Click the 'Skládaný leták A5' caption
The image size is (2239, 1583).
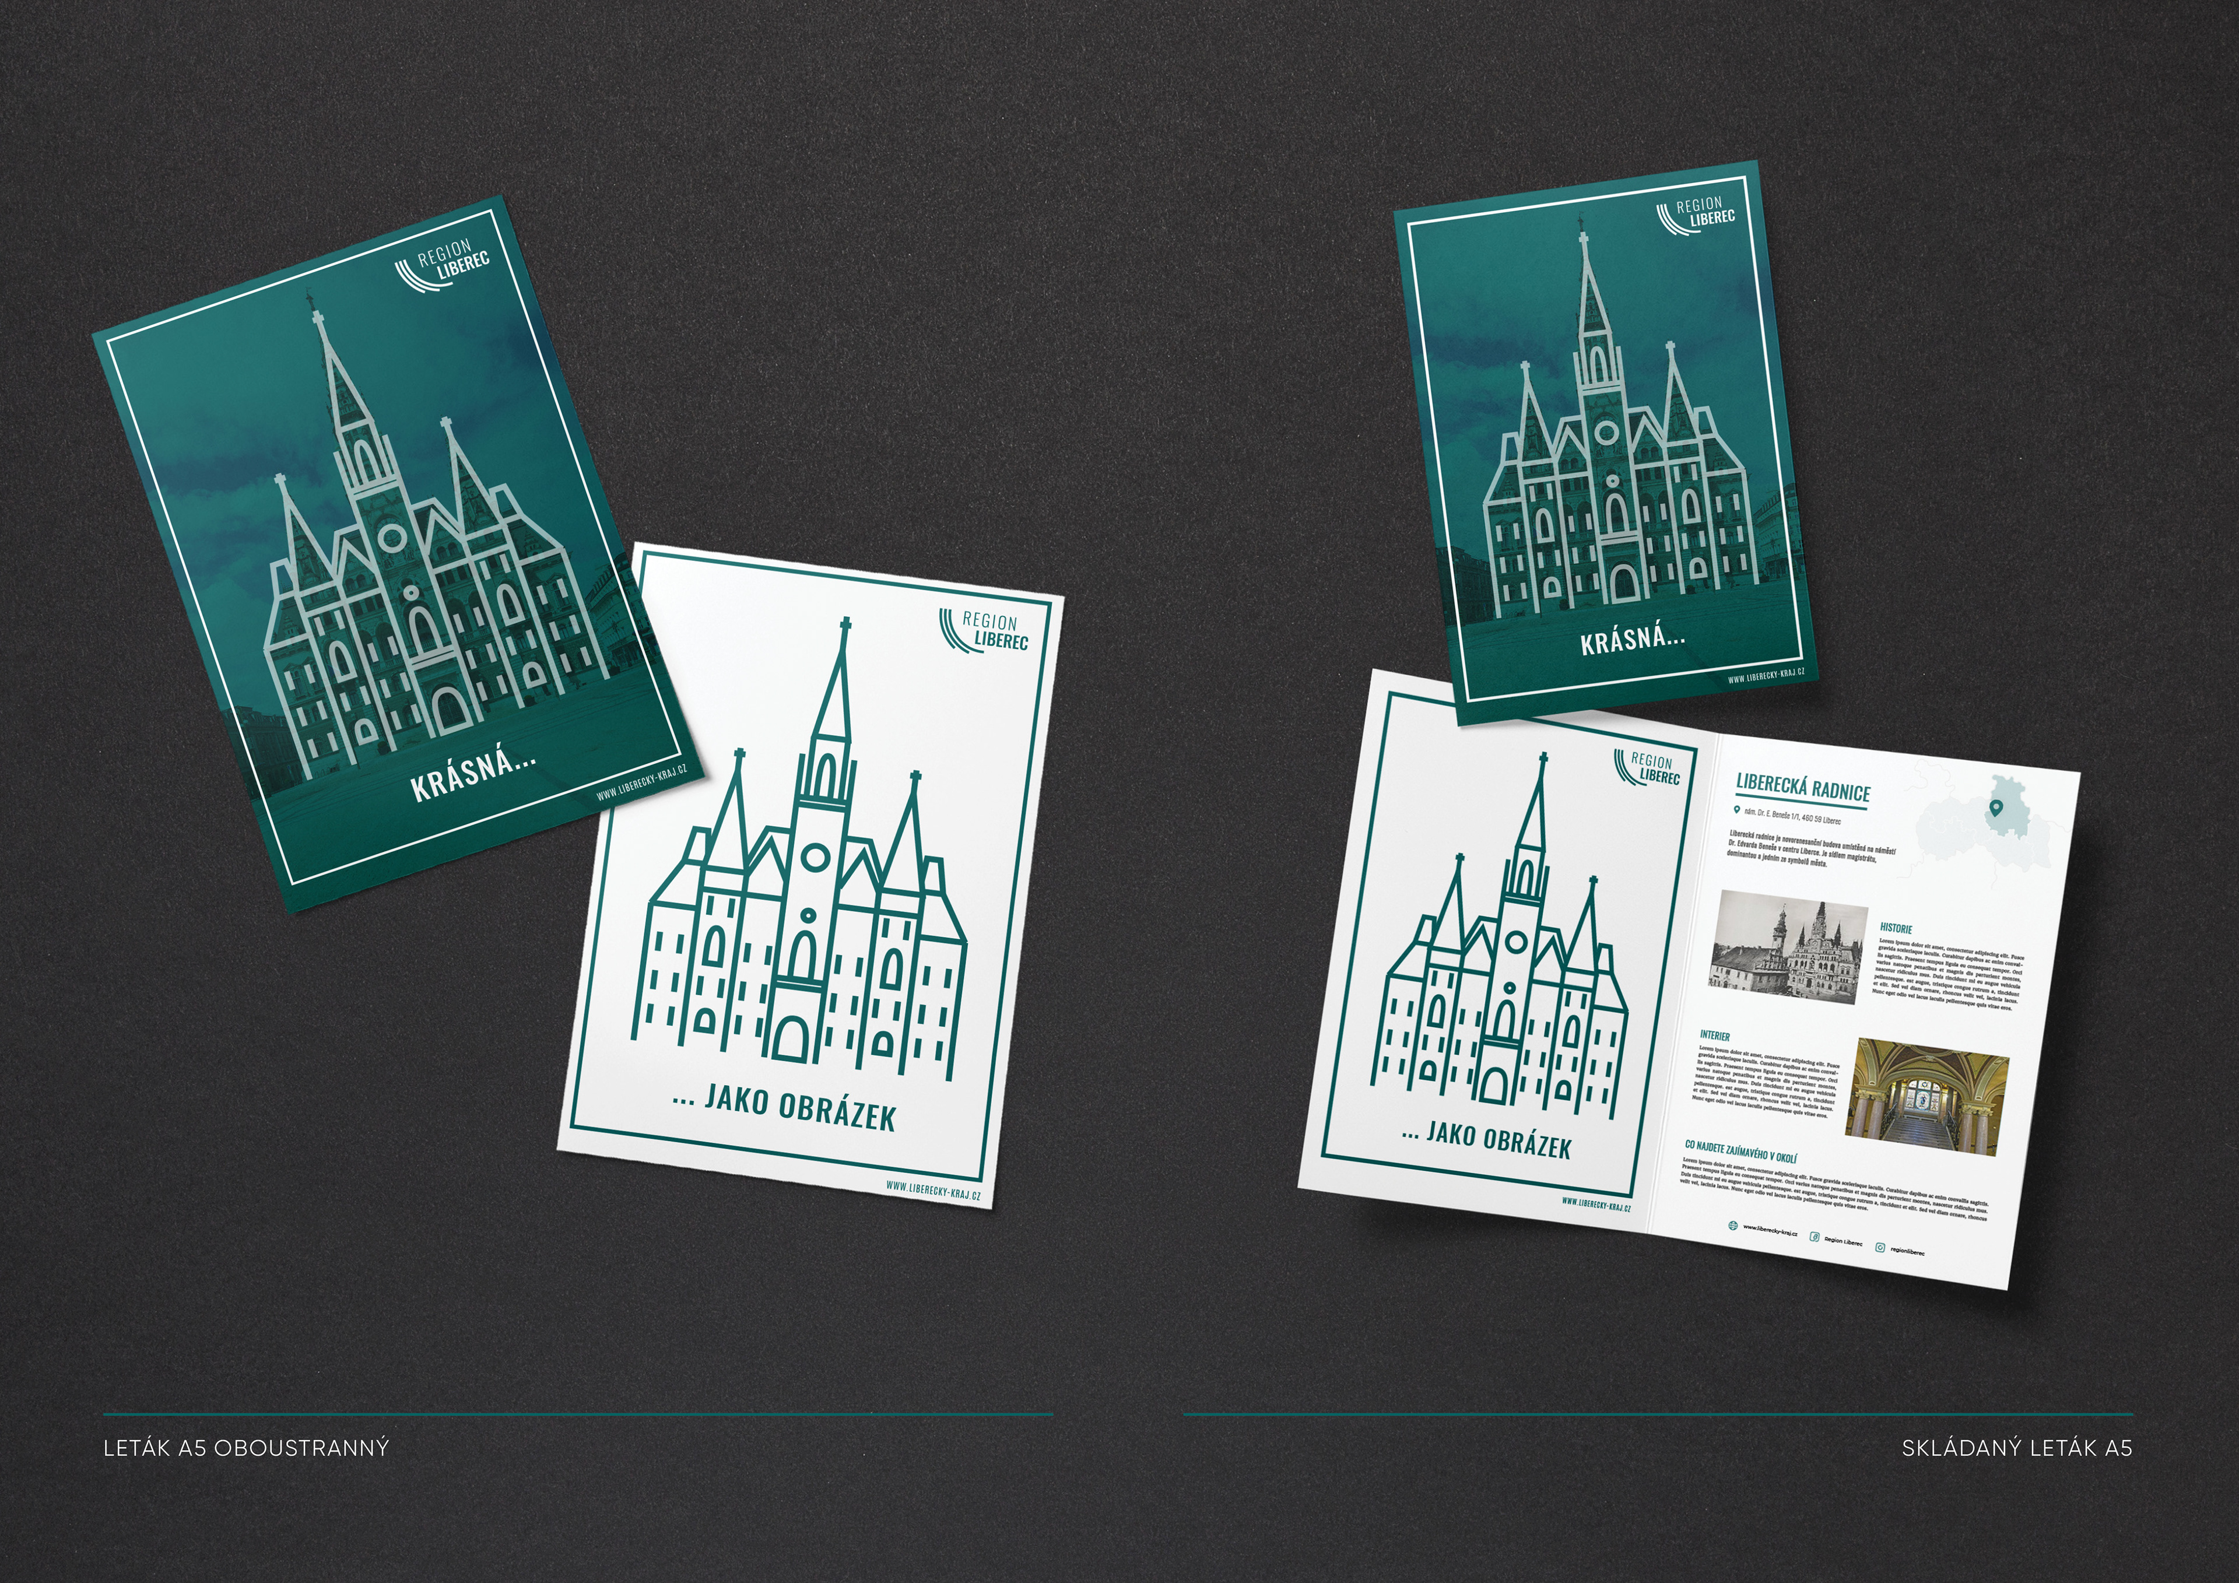[2017, 1448]
